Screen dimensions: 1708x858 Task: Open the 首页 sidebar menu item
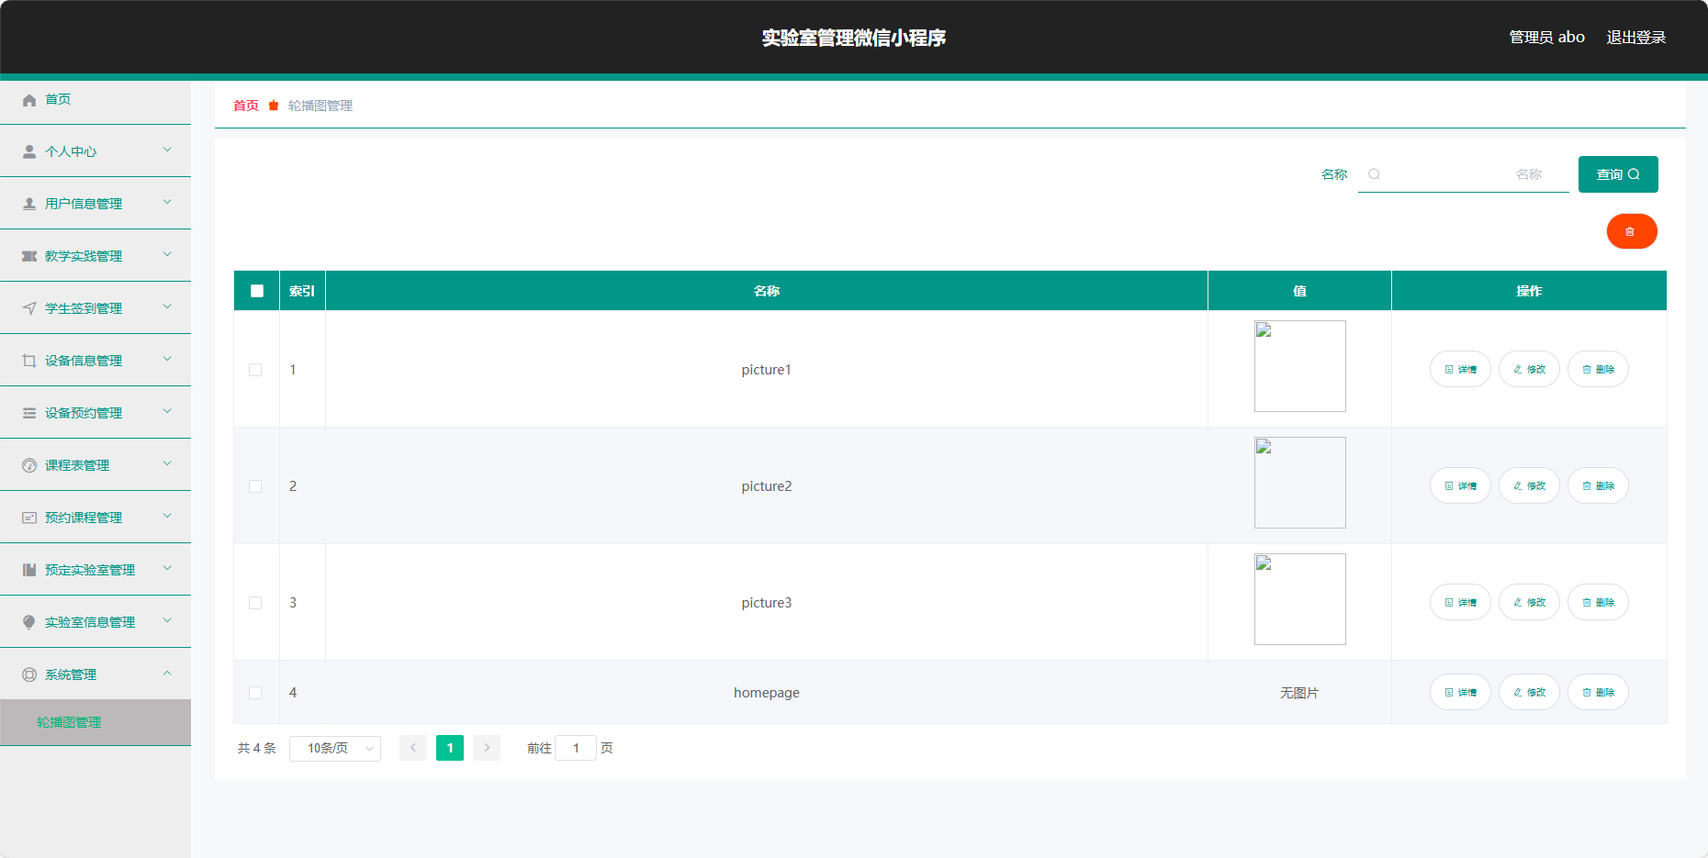click(x=96, y=99)
